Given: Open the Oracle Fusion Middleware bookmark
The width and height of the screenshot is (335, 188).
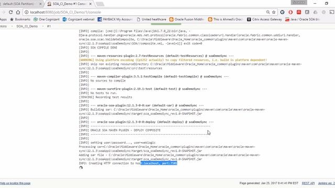Looking at the screenshot, I should pyautogui.click(x=186, y=19).
